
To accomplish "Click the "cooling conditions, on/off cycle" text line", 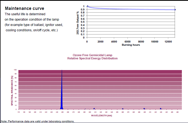I will 31,30.
